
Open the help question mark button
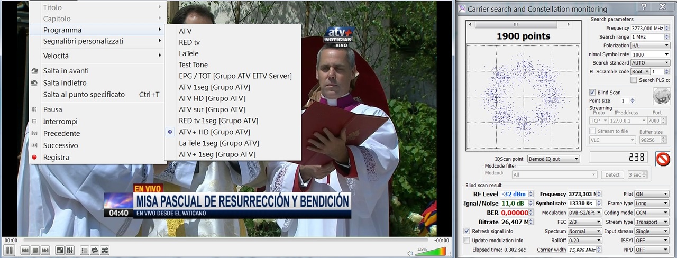644,6
